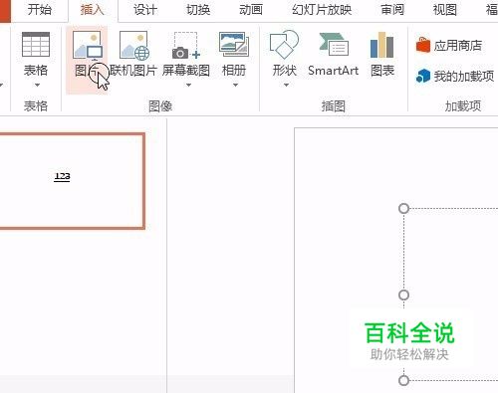Select the 插入 ribbon tab
Screen dimensions: 498x393
pyautogui.click(x=92, y=10)
